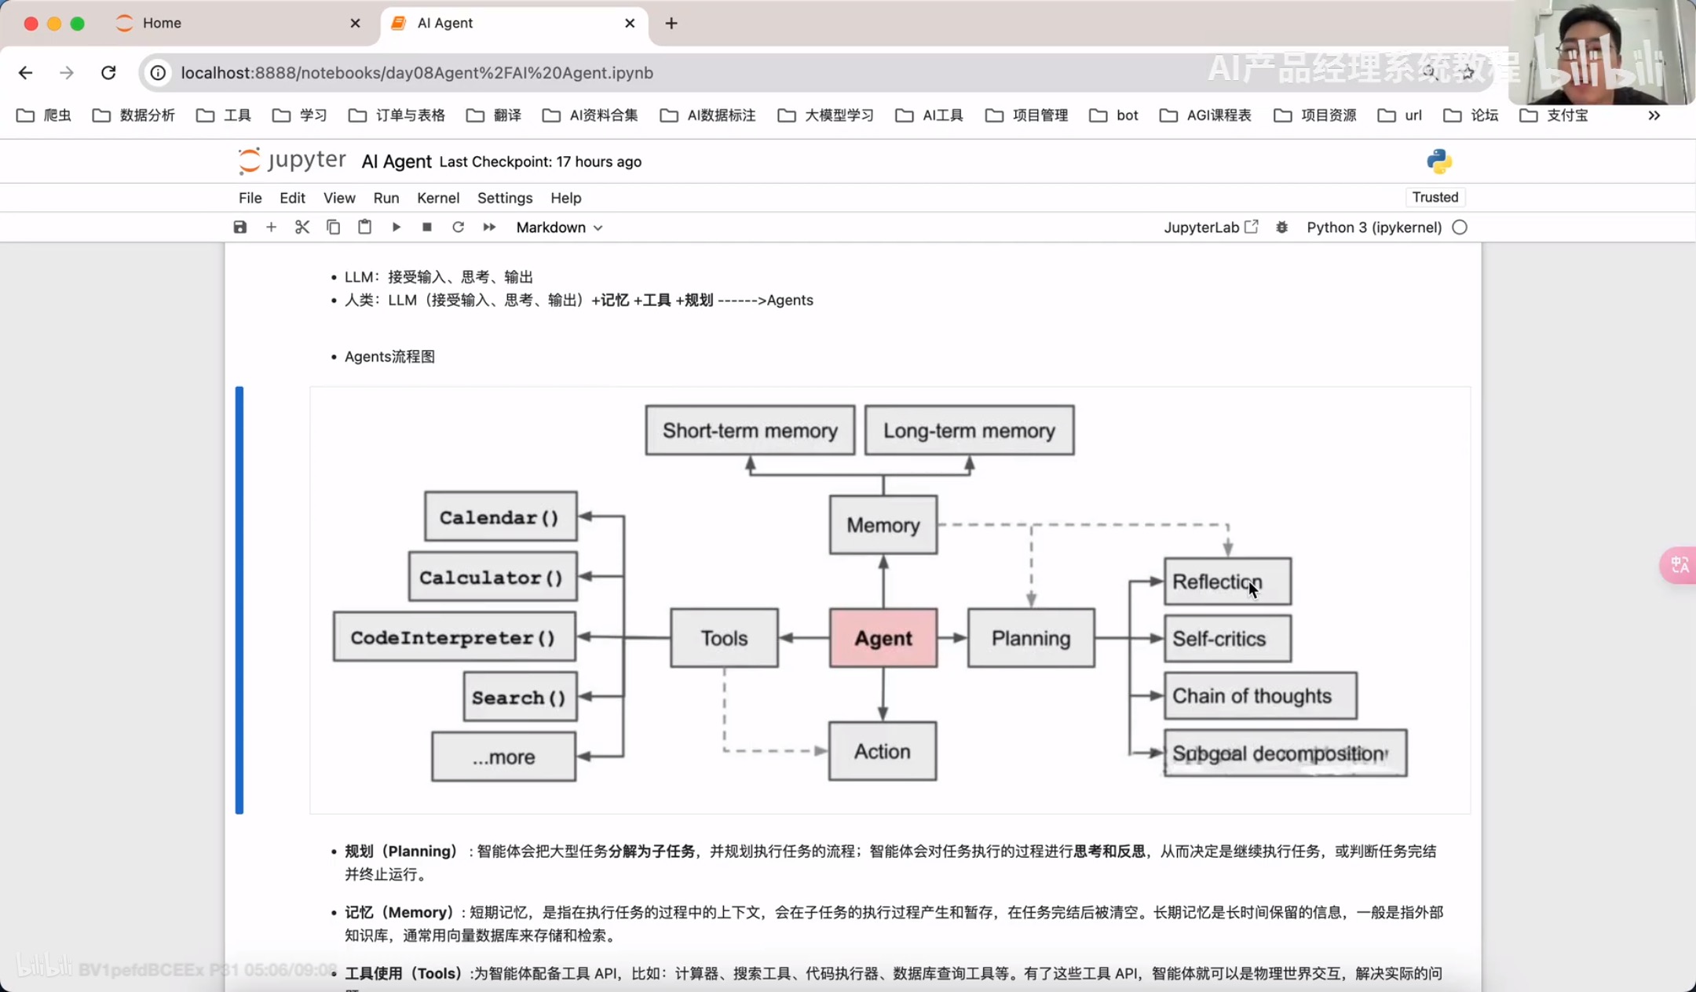1696x992 pixels.
Task: Switch to the Home tab
Action: [x=162, y=23]
